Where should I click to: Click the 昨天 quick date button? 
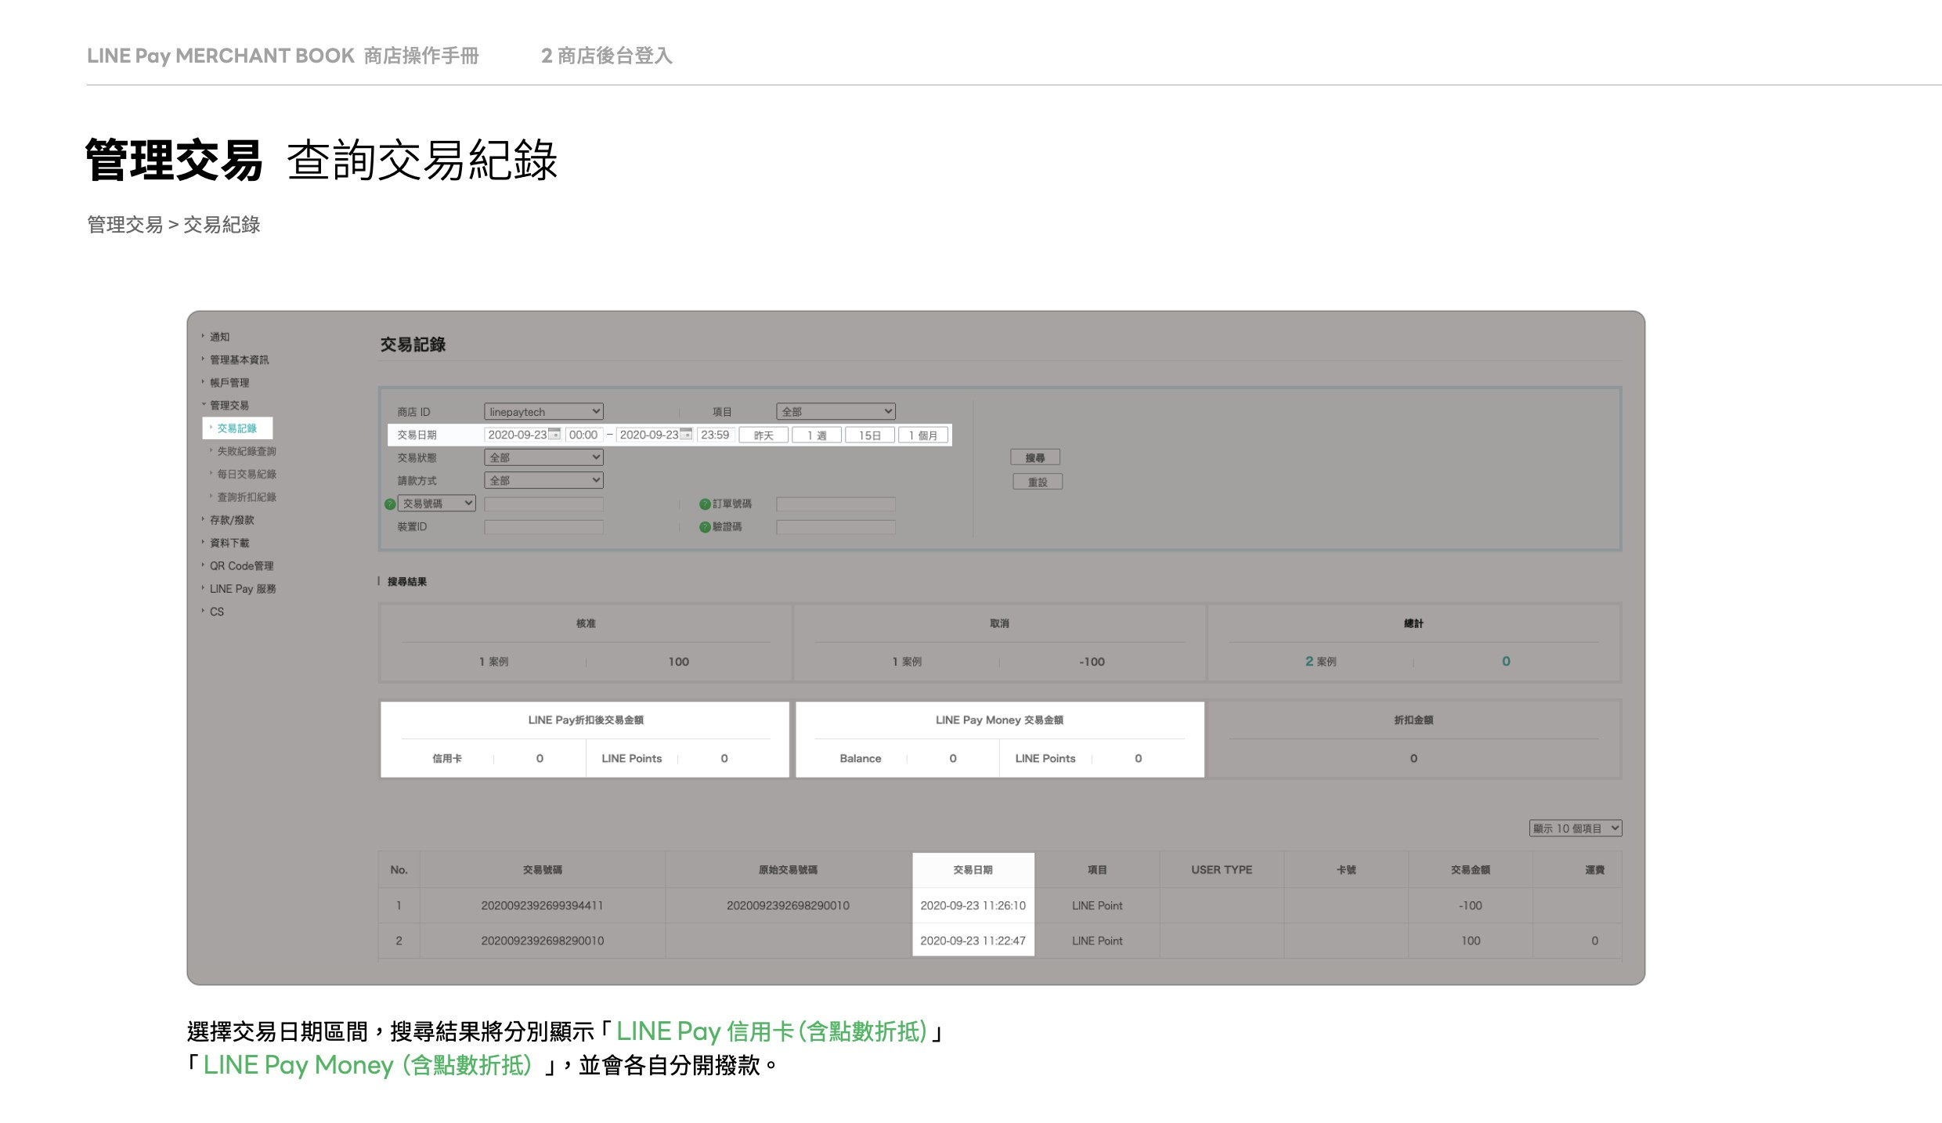(763, 435)
